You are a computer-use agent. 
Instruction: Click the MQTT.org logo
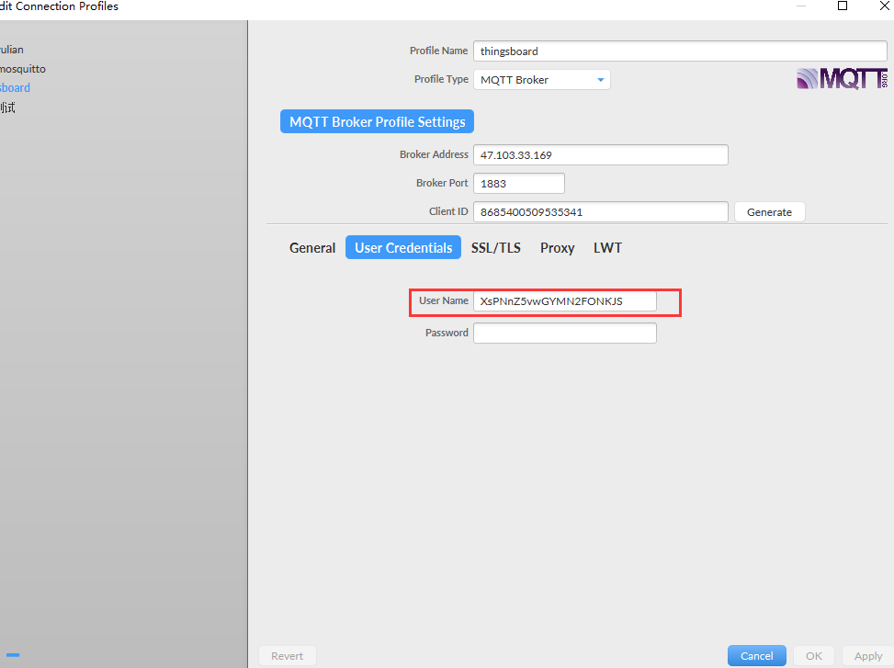[843, 79]
